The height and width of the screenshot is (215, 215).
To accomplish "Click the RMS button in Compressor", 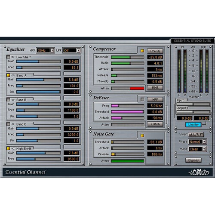I will point(155,88).
